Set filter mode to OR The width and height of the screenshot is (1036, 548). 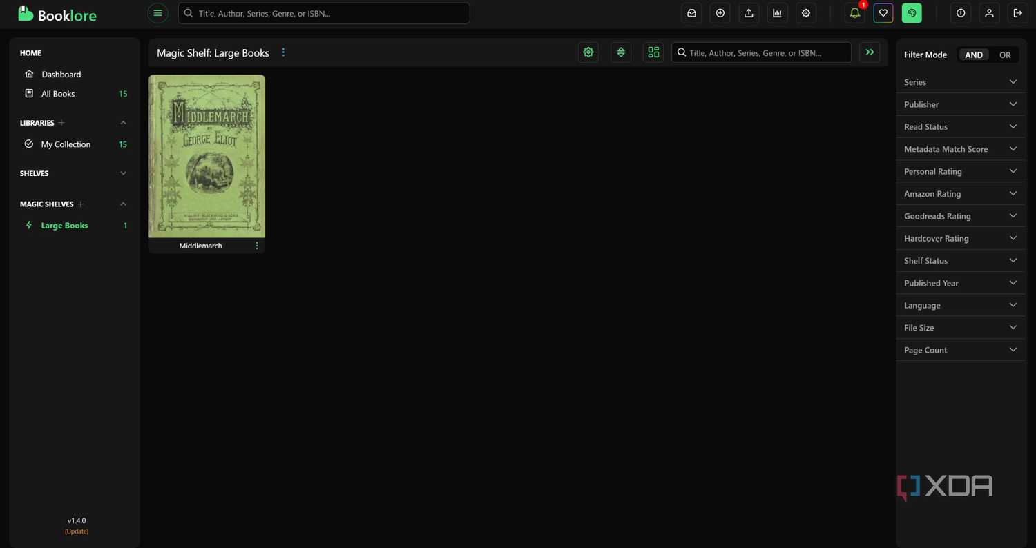pos(1005,55)
